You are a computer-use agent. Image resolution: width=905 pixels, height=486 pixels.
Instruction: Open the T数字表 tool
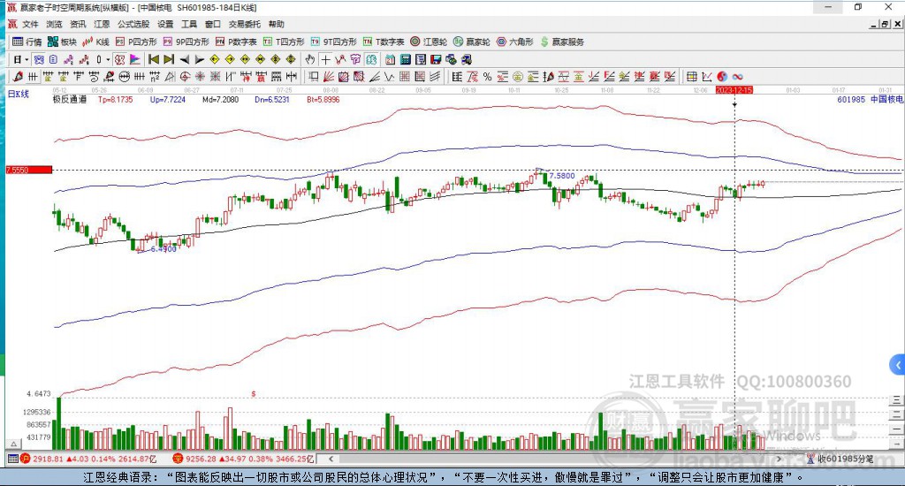pyautogui.click(x=384, y=42)
